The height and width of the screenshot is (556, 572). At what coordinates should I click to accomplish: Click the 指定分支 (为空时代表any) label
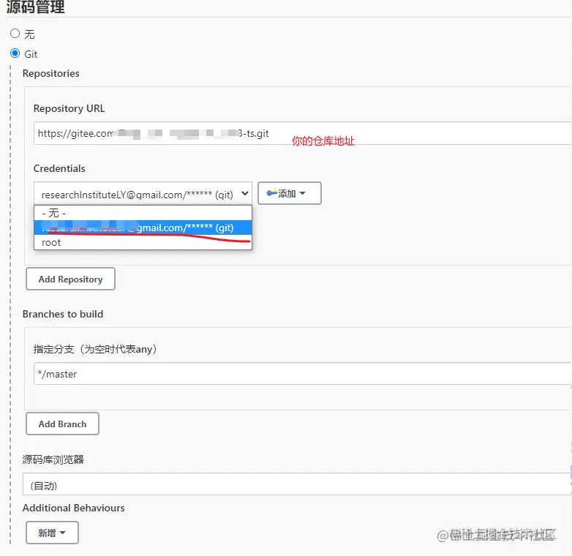(95, 349)
